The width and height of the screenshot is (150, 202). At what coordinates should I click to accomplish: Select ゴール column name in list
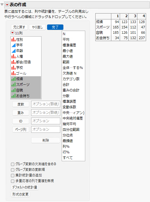pyautogui.click(x=21, y=73)
